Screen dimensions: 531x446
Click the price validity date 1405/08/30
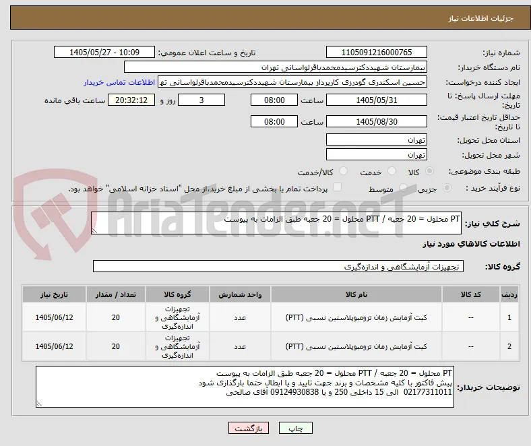pos(376,121)
